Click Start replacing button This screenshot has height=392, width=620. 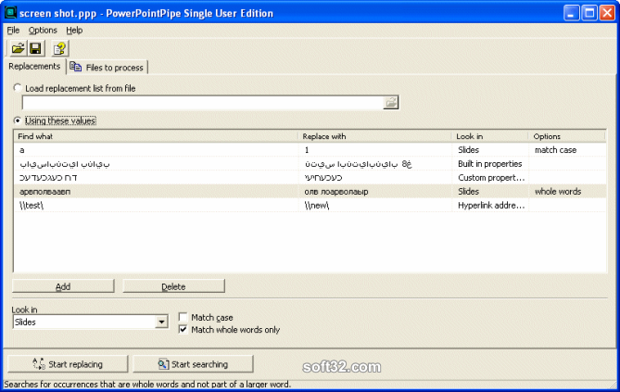[68, 364]
